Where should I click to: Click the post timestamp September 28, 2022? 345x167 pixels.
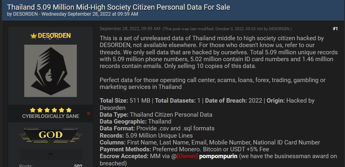[x=130, y=29]
